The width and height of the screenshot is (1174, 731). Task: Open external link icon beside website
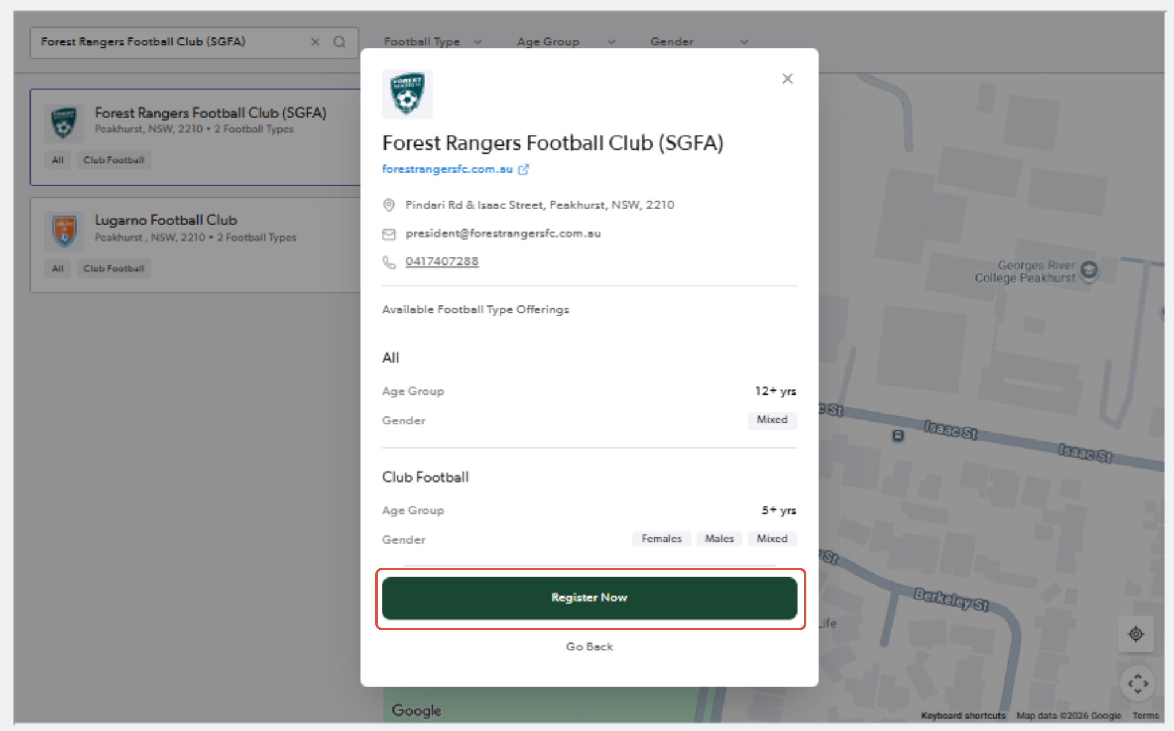523,170
